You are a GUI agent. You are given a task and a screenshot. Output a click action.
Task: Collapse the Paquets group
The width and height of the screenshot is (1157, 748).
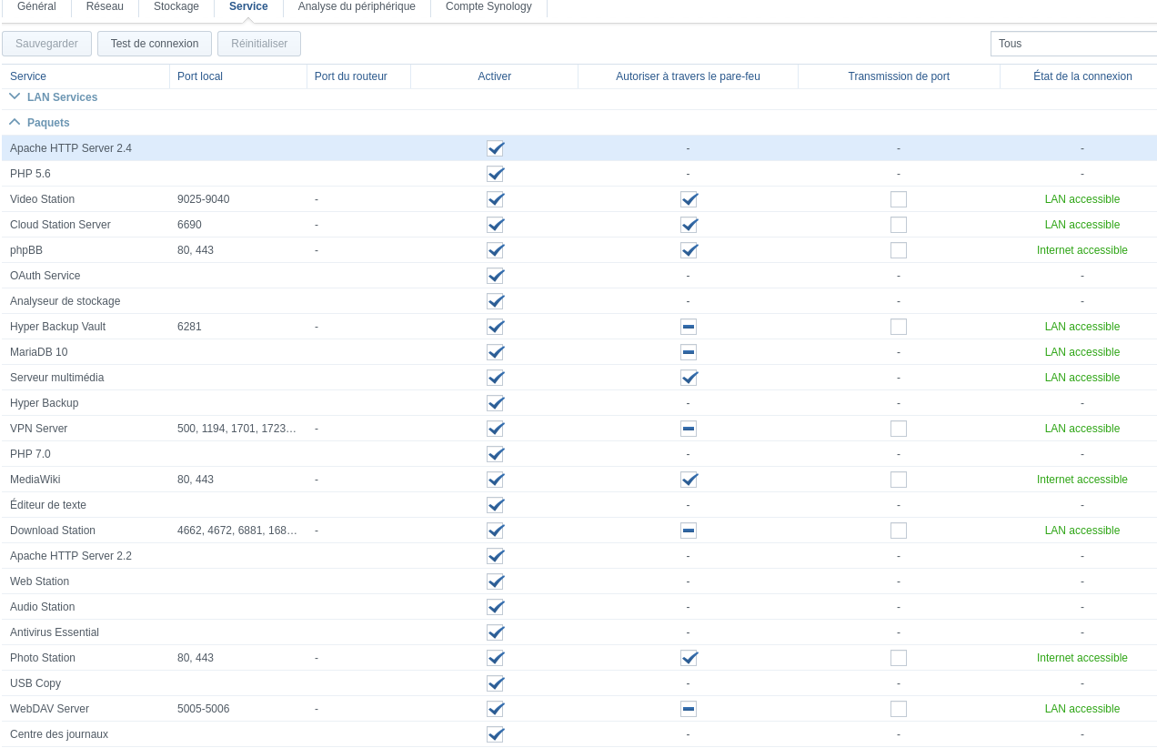[15, 122]
